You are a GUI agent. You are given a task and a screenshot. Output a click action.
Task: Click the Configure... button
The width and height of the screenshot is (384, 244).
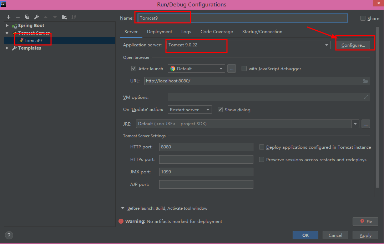tap(353, 45)
